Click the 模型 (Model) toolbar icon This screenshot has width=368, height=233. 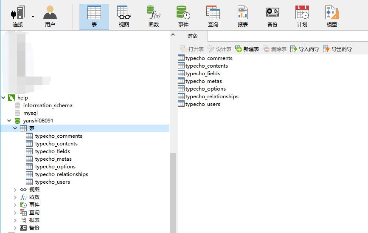pyautogui.click(x=331, y=17)
